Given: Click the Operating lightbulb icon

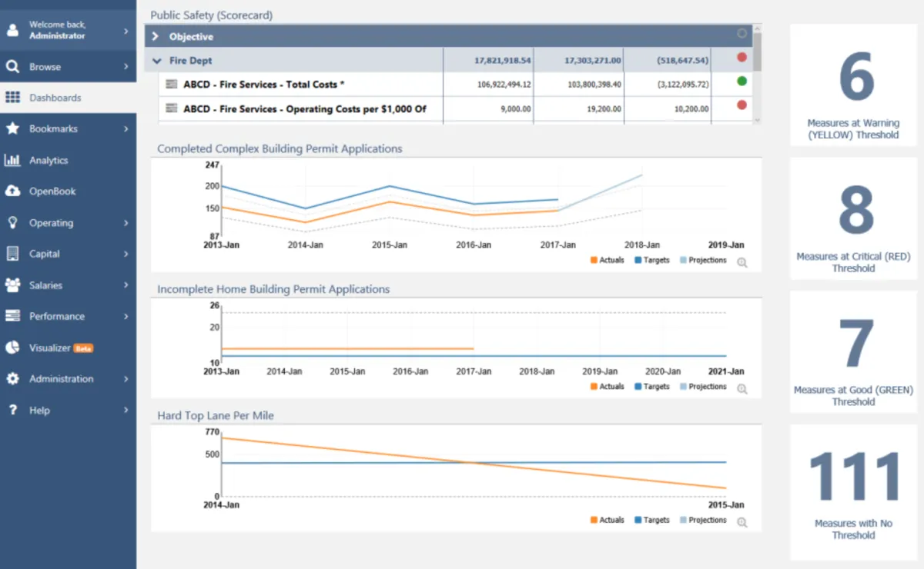Looking at the screenshot, I should click(x=12, y=223).
